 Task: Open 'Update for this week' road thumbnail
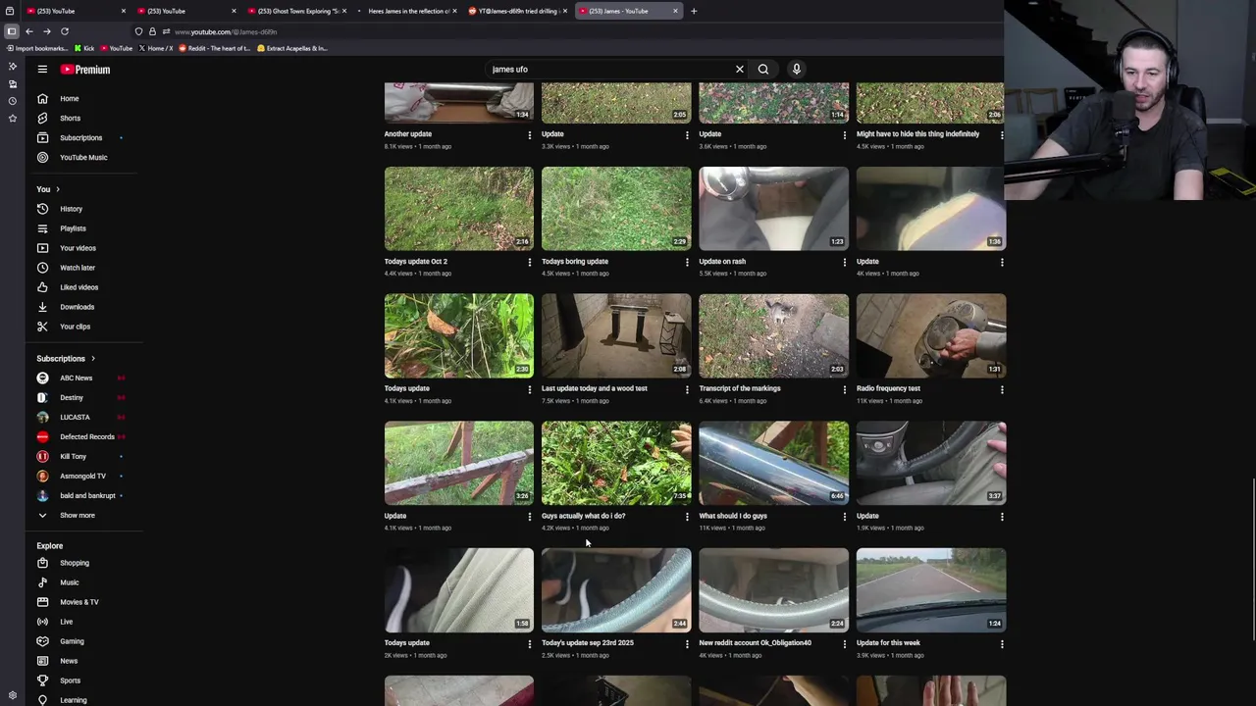point(931,590)
